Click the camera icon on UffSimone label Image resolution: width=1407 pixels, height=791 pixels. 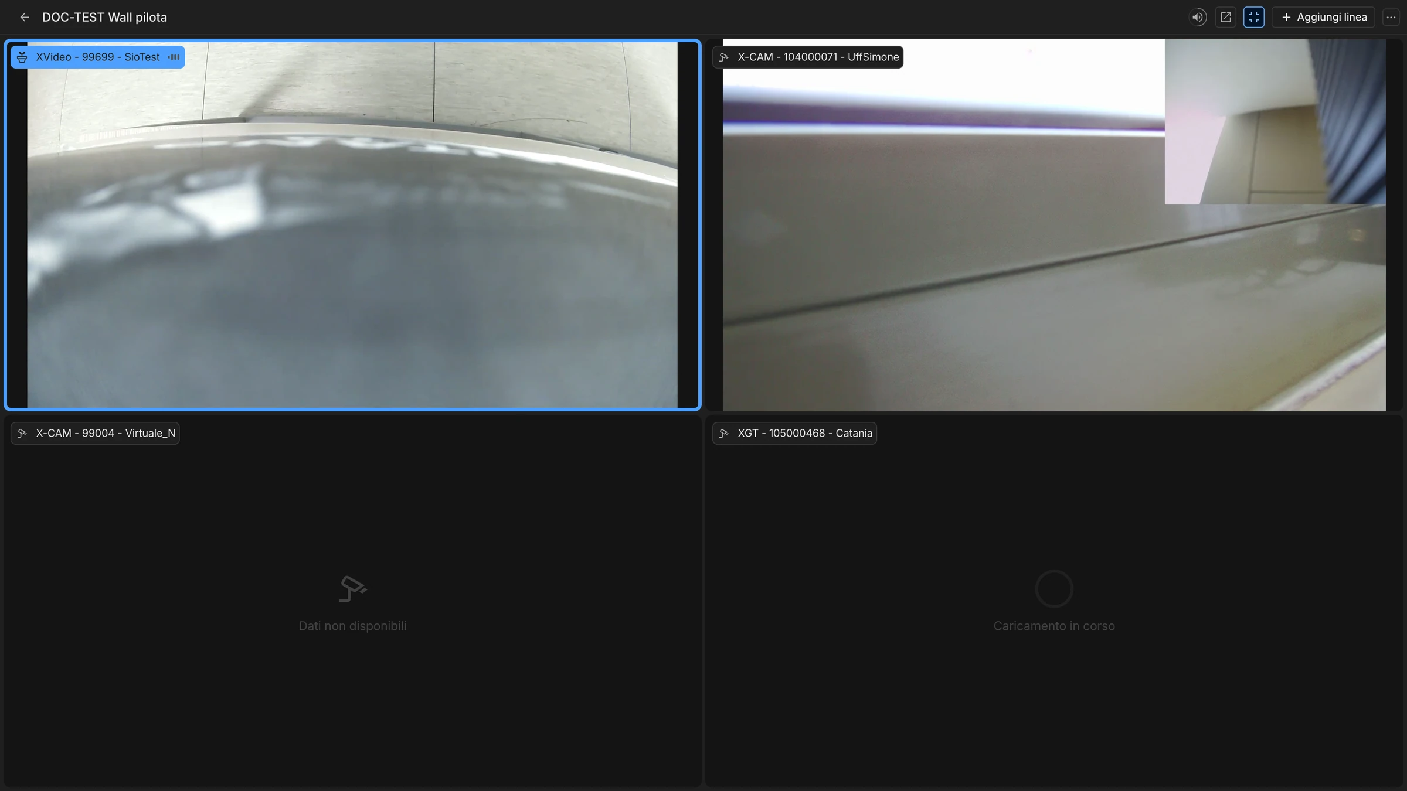click(x=724, y=57)
